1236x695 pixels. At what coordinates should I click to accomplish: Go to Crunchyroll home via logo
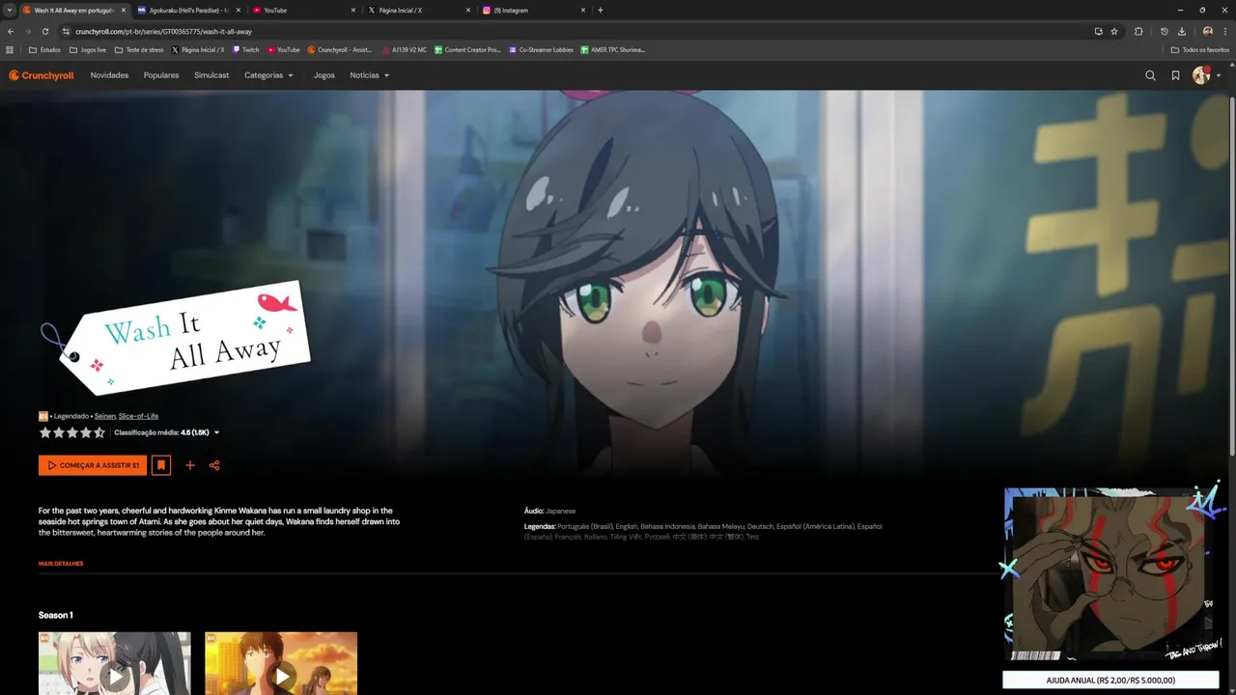(x=42, y=75)
